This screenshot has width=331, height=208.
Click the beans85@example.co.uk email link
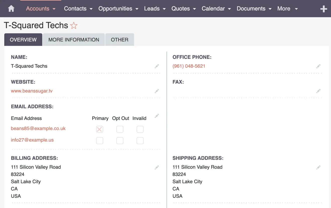[38, 128]
